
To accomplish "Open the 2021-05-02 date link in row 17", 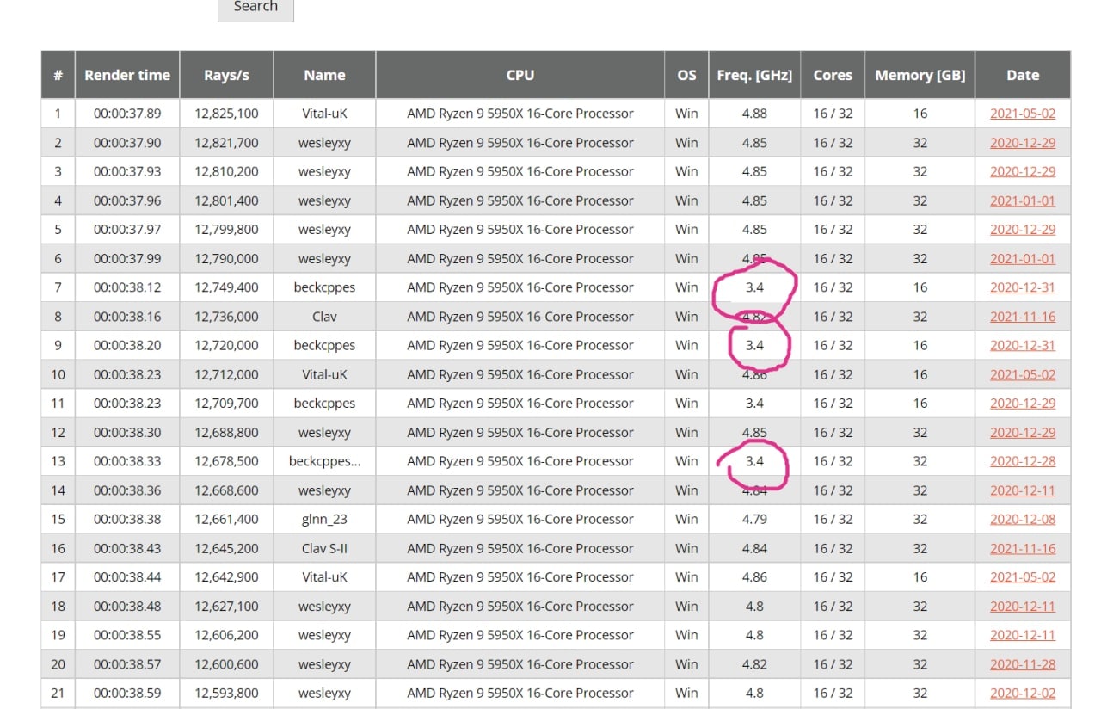I will coord(1023,577).
